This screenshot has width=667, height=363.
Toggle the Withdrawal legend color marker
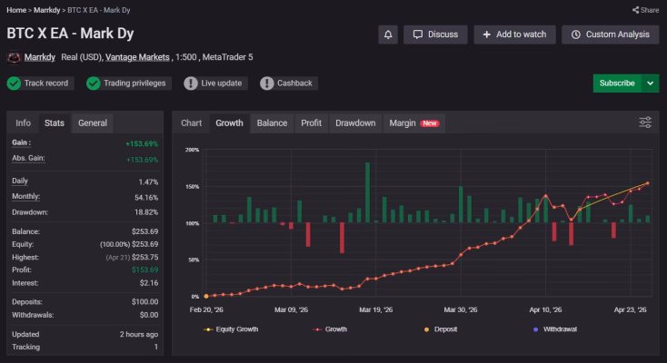pos(535,329)
